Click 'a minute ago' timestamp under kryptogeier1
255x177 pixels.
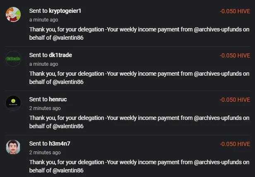[x=43, y=20]
